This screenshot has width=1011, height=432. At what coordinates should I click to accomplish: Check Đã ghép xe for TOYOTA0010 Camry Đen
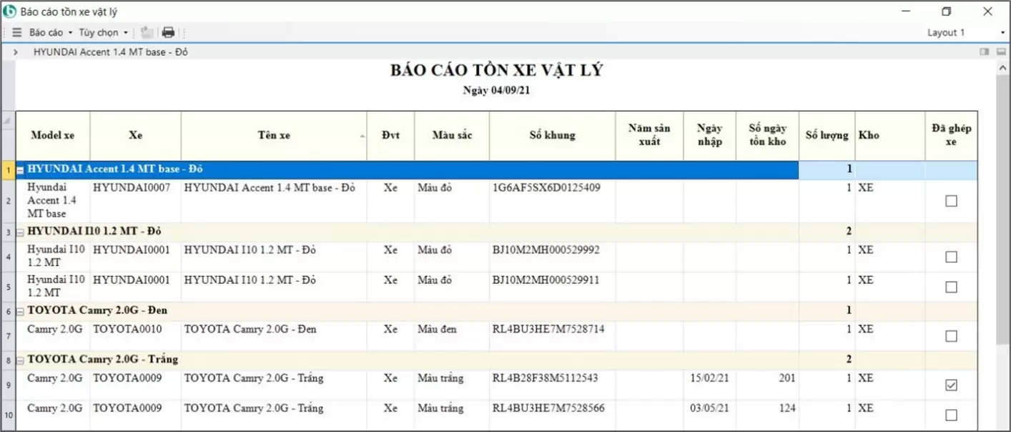click(x=951, y=335)
